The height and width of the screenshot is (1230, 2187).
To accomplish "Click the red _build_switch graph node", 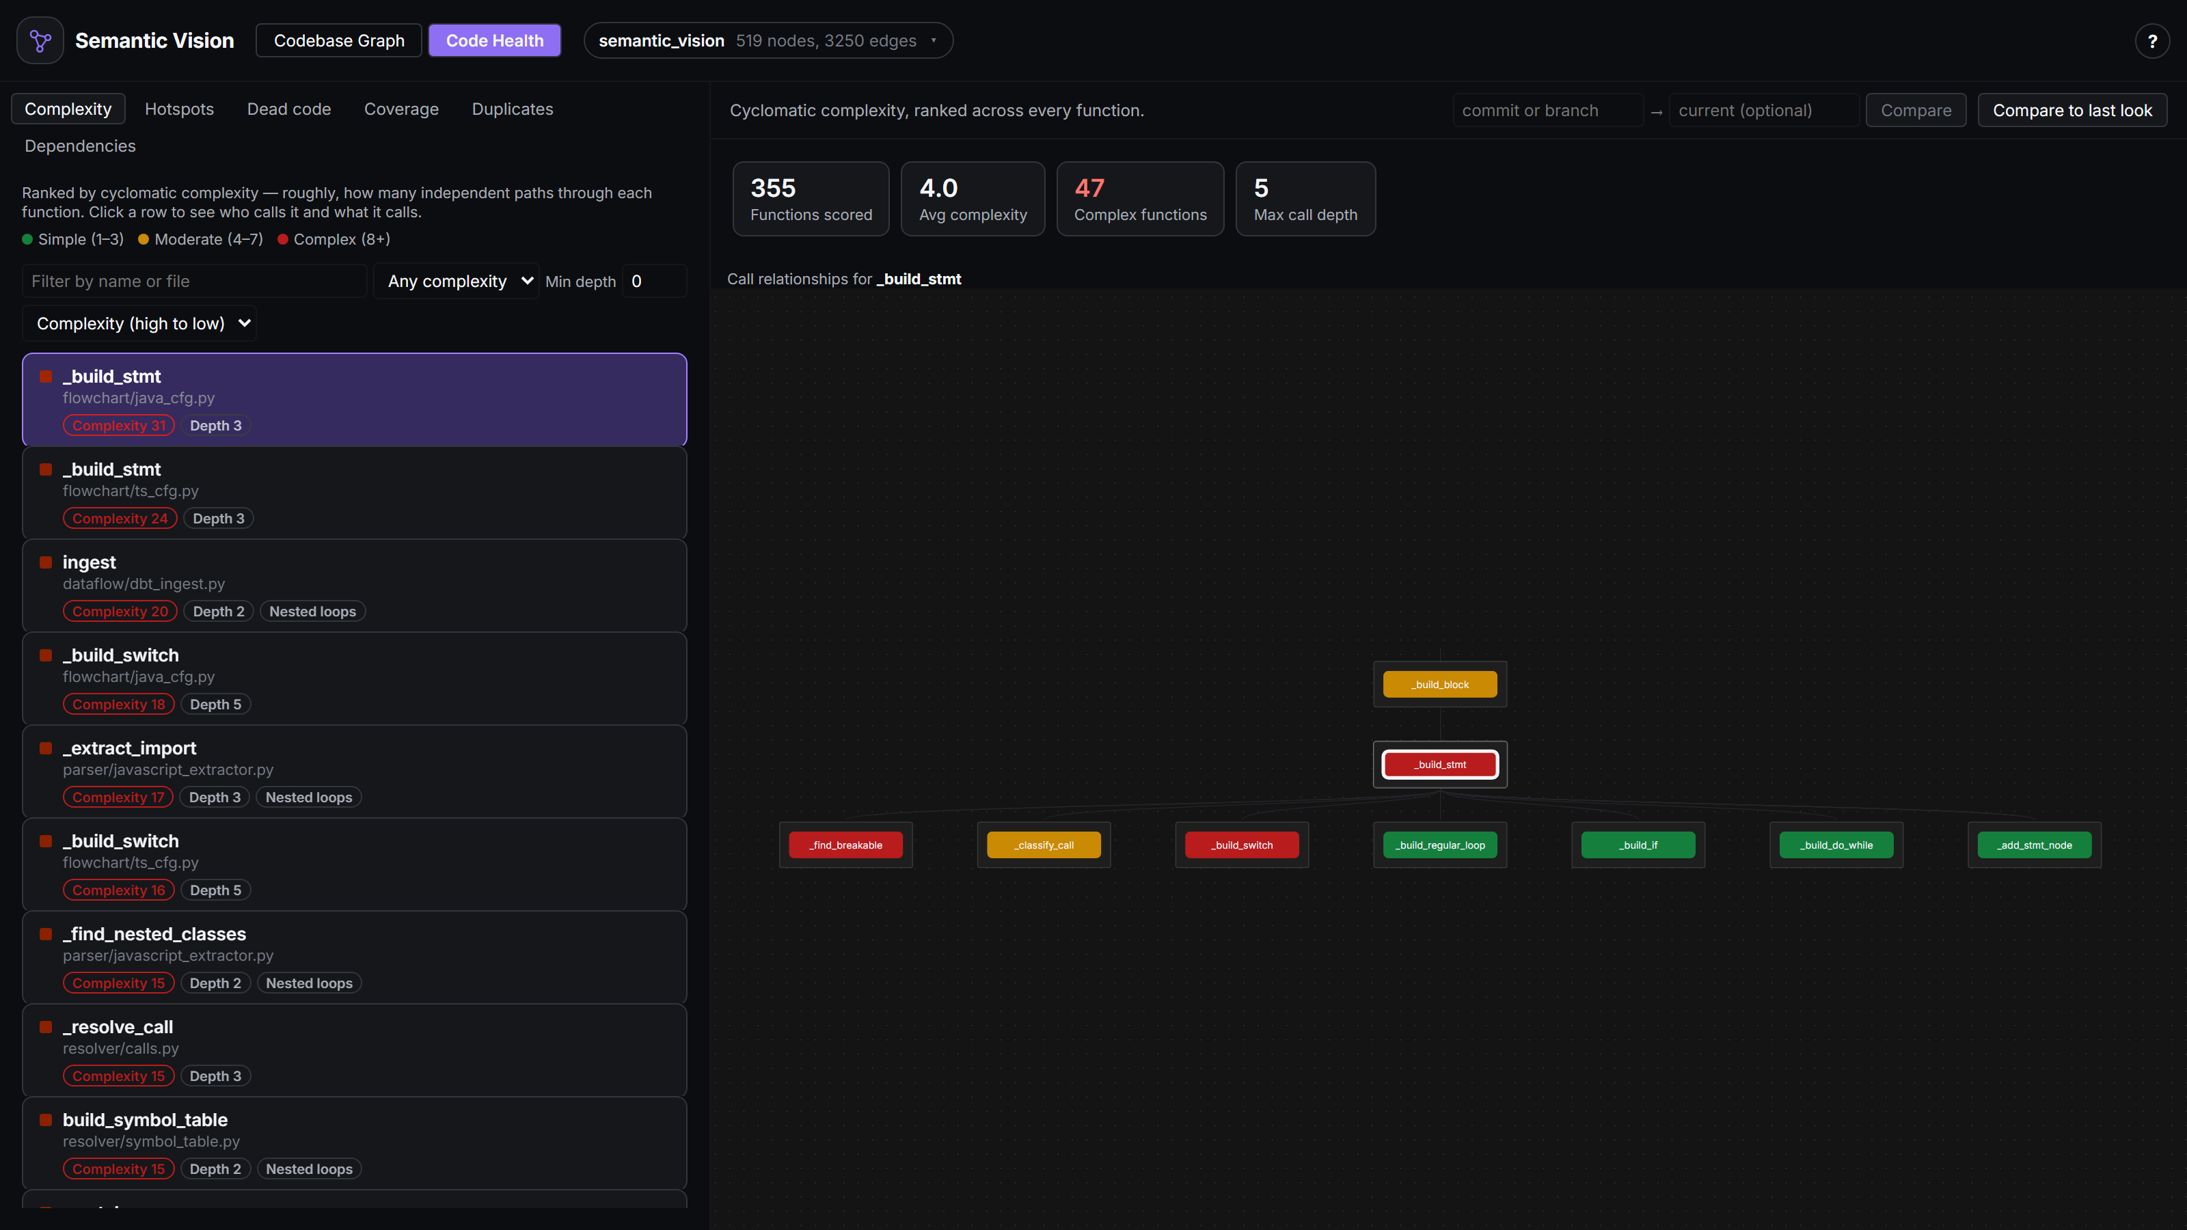I will pos(1242,845).
